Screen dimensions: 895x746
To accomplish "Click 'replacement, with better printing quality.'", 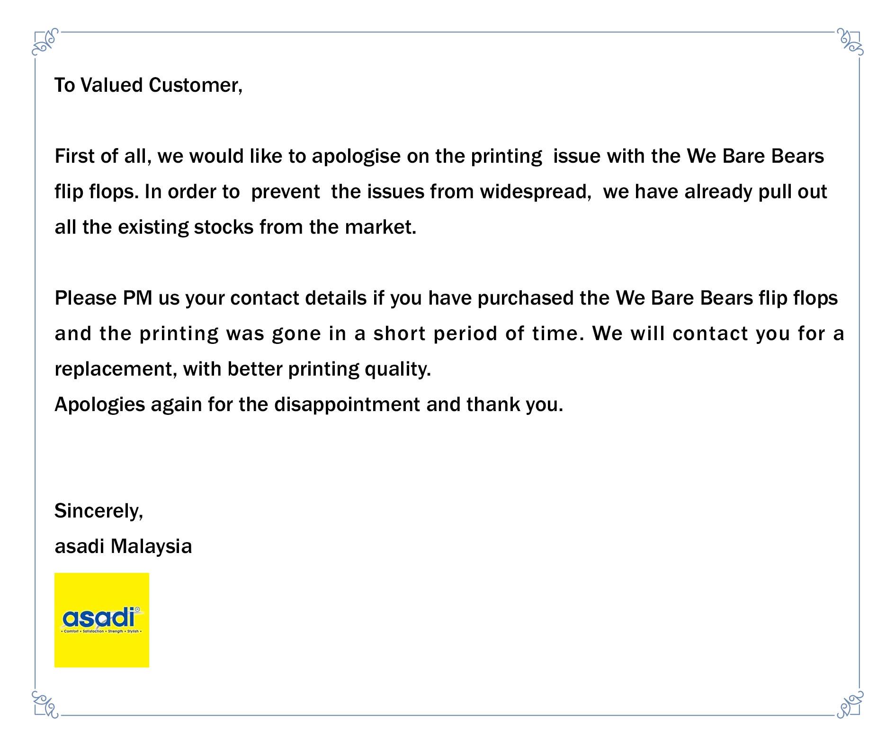I will (x=243, y=369).
